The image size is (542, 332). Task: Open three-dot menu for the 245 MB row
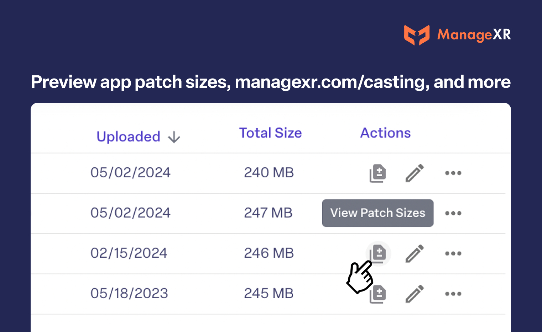click(453, 294)
